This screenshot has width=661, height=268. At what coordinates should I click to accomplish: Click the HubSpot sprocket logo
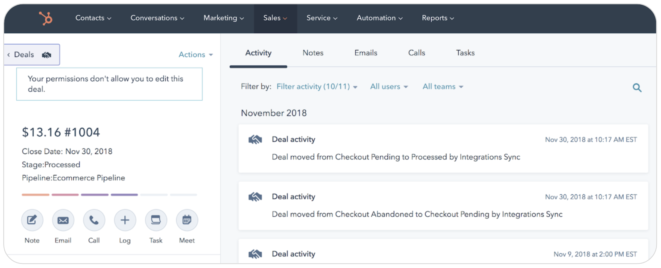(46, 18)
